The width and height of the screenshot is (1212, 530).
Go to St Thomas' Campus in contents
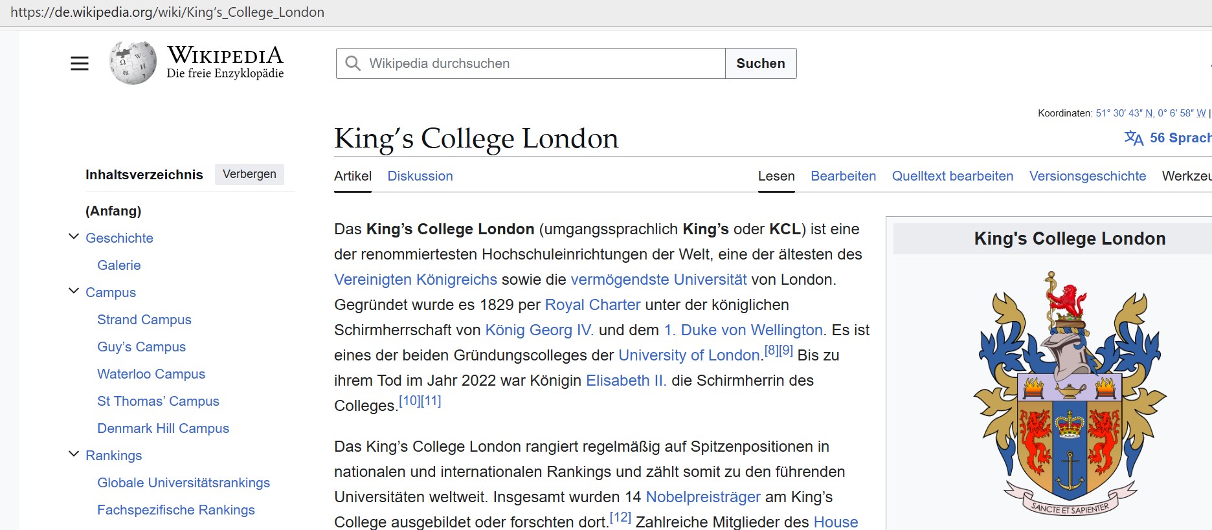tap(158, 401)
